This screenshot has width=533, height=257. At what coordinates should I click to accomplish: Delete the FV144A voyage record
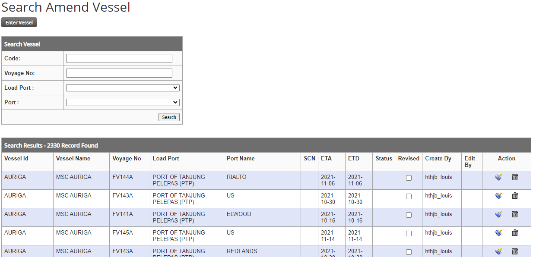[514, 177]
